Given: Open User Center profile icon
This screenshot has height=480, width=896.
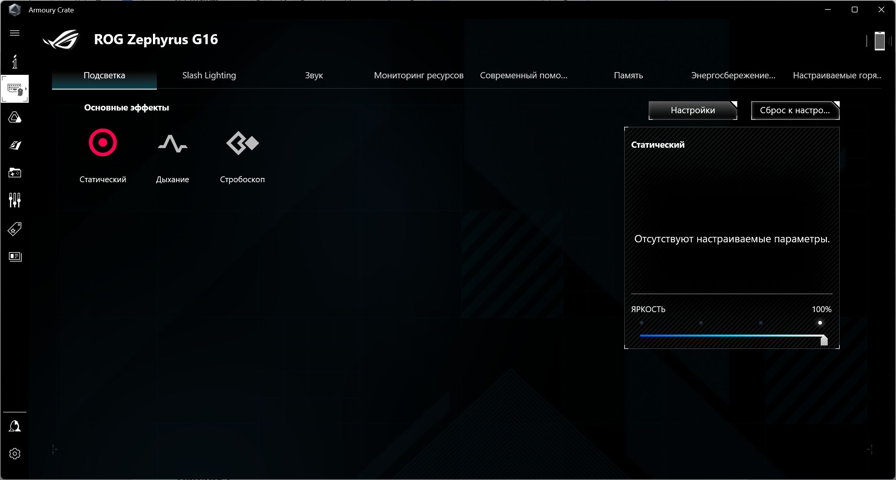Looking at the screenshot, I should pos(15,426).
